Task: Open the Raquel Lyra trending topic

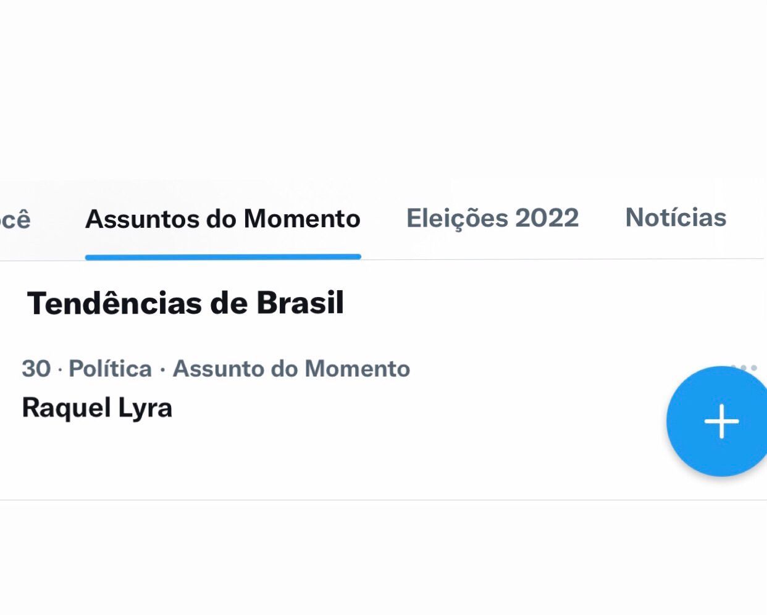Action: coord(97,408)
